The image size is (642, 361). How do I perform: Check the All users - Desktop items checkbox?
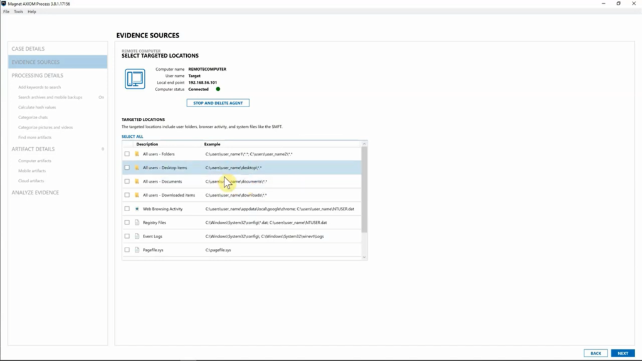(x=127, y=167)
